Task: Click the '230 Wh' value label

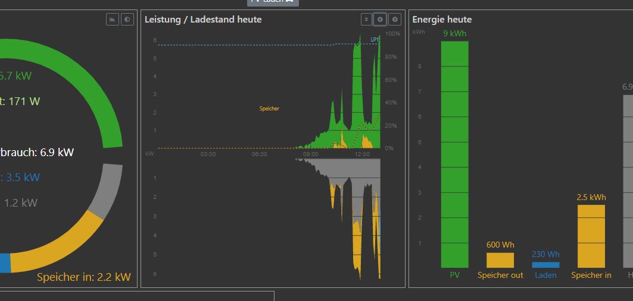Action: click(x=546, y=254)
